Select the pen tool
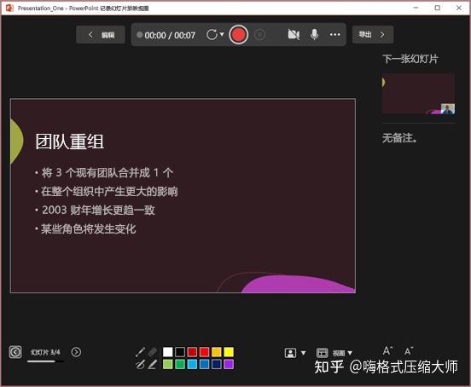The image size is (471, 387). [x=140, y=364]
